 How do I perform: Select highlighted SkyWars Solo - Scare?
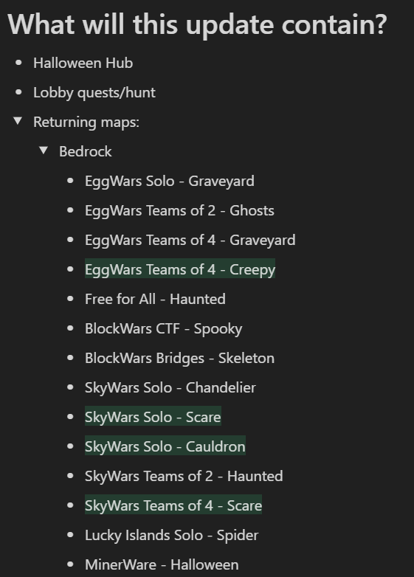153,418
